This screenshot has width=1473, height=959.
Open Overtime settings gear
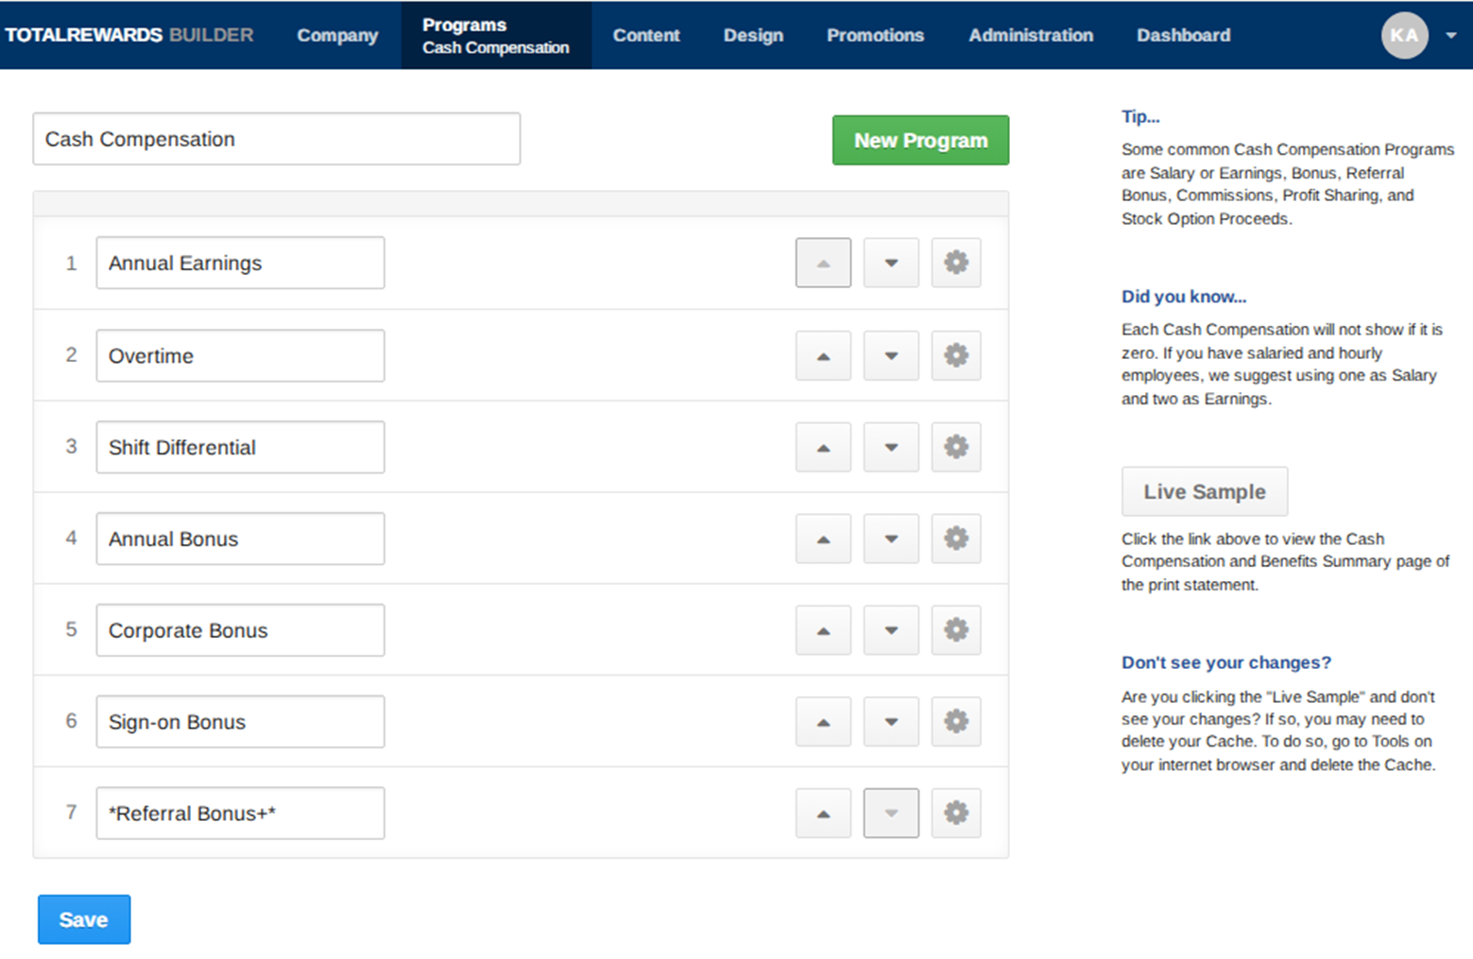(x=956, y=355)
